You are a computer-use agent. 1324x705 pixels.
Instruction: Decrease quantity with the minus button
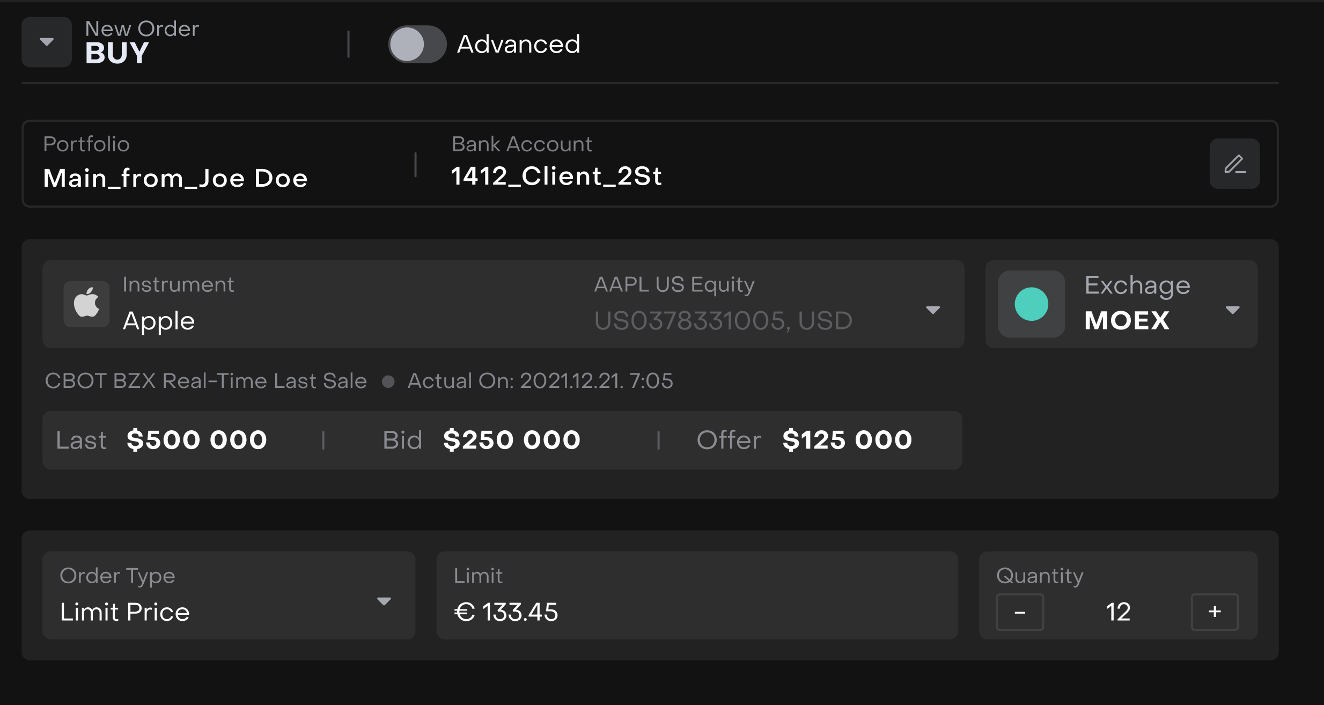tap(1020, 612)
